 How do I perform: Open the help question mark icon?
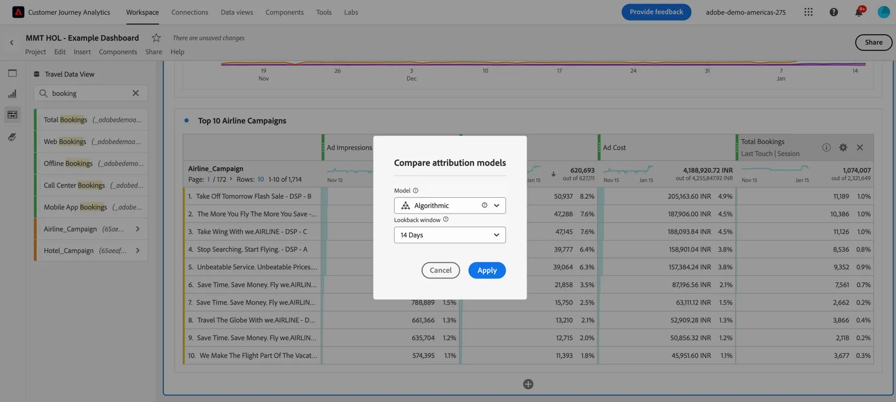tap(833, 12)
